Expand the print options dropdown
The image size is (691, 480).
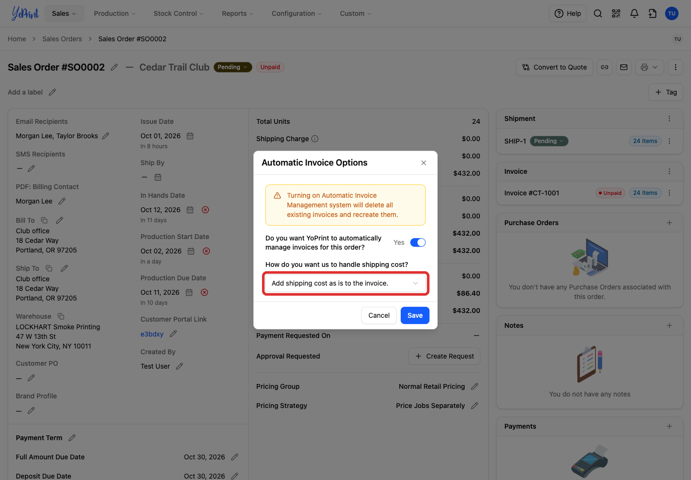tap(650, 67)
